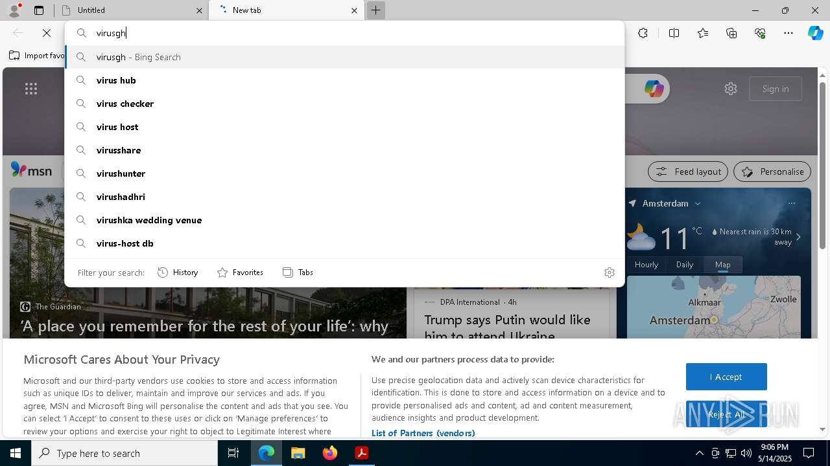Screen dimensions: 830x466
Task: Stop loading the page
Action: [x=47, y=33]
